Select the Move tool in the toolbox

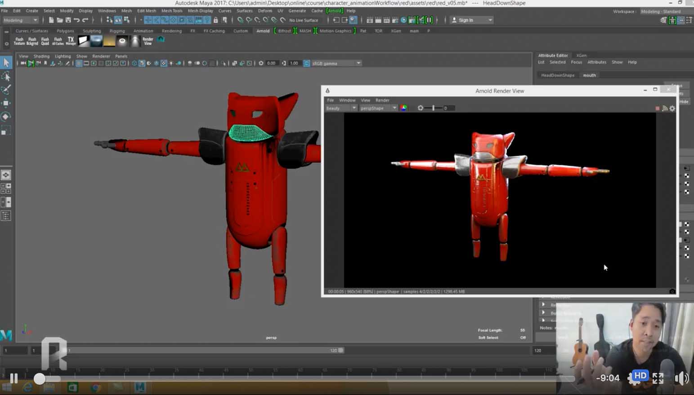point(6,103)
